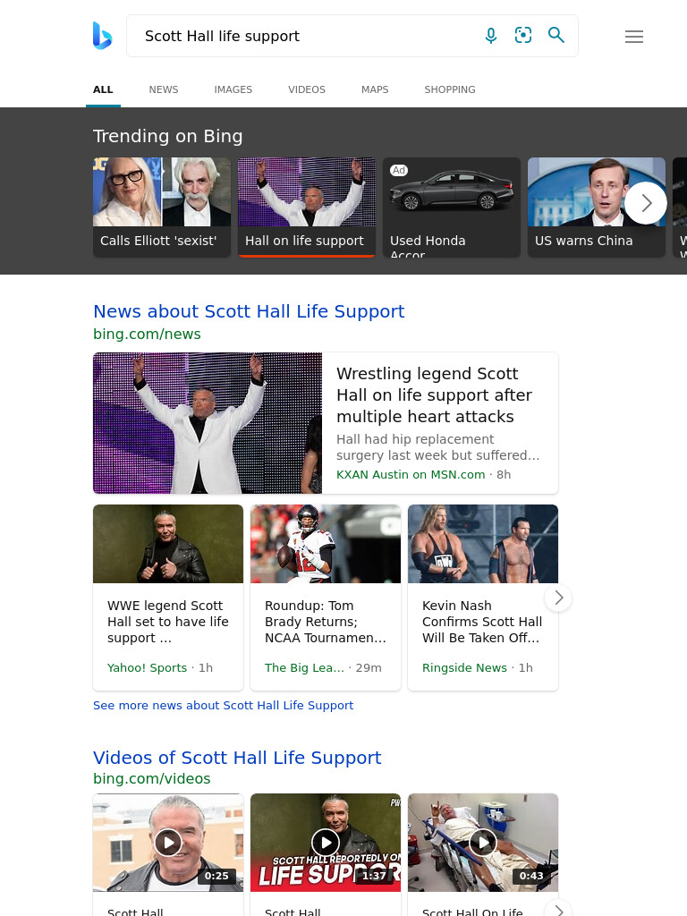Play the 0:43 hospital bed video
The image size is (687, 916).
pos(483,843)
